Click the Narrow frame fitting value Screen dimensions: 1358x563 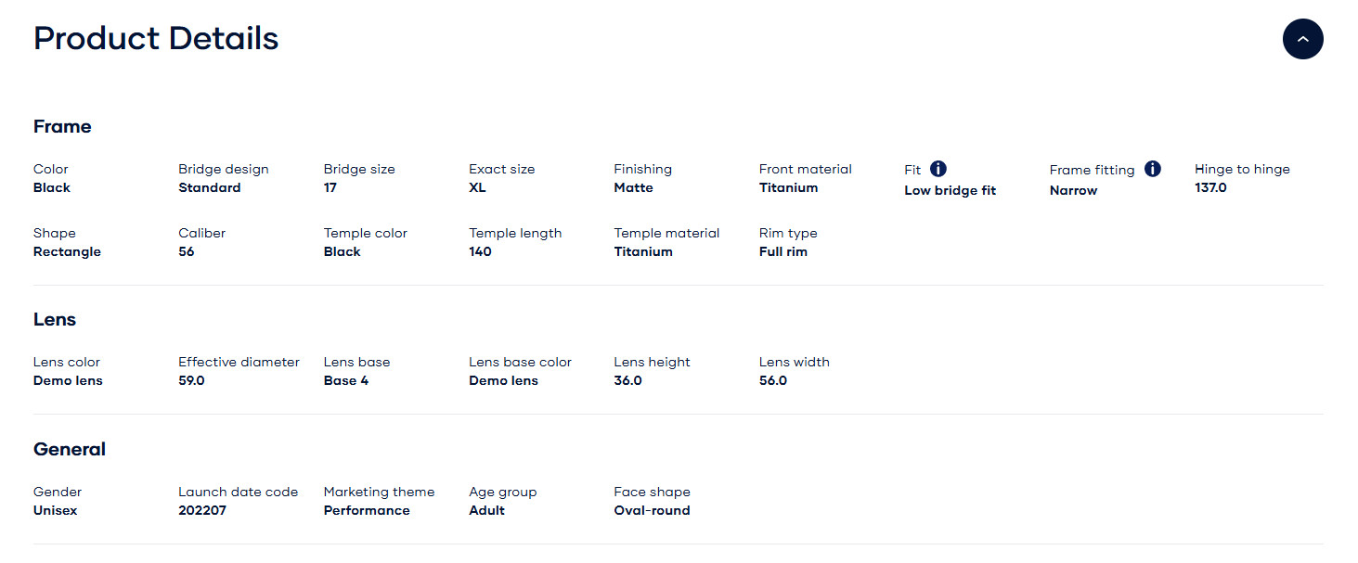[x=1073, y=190]
